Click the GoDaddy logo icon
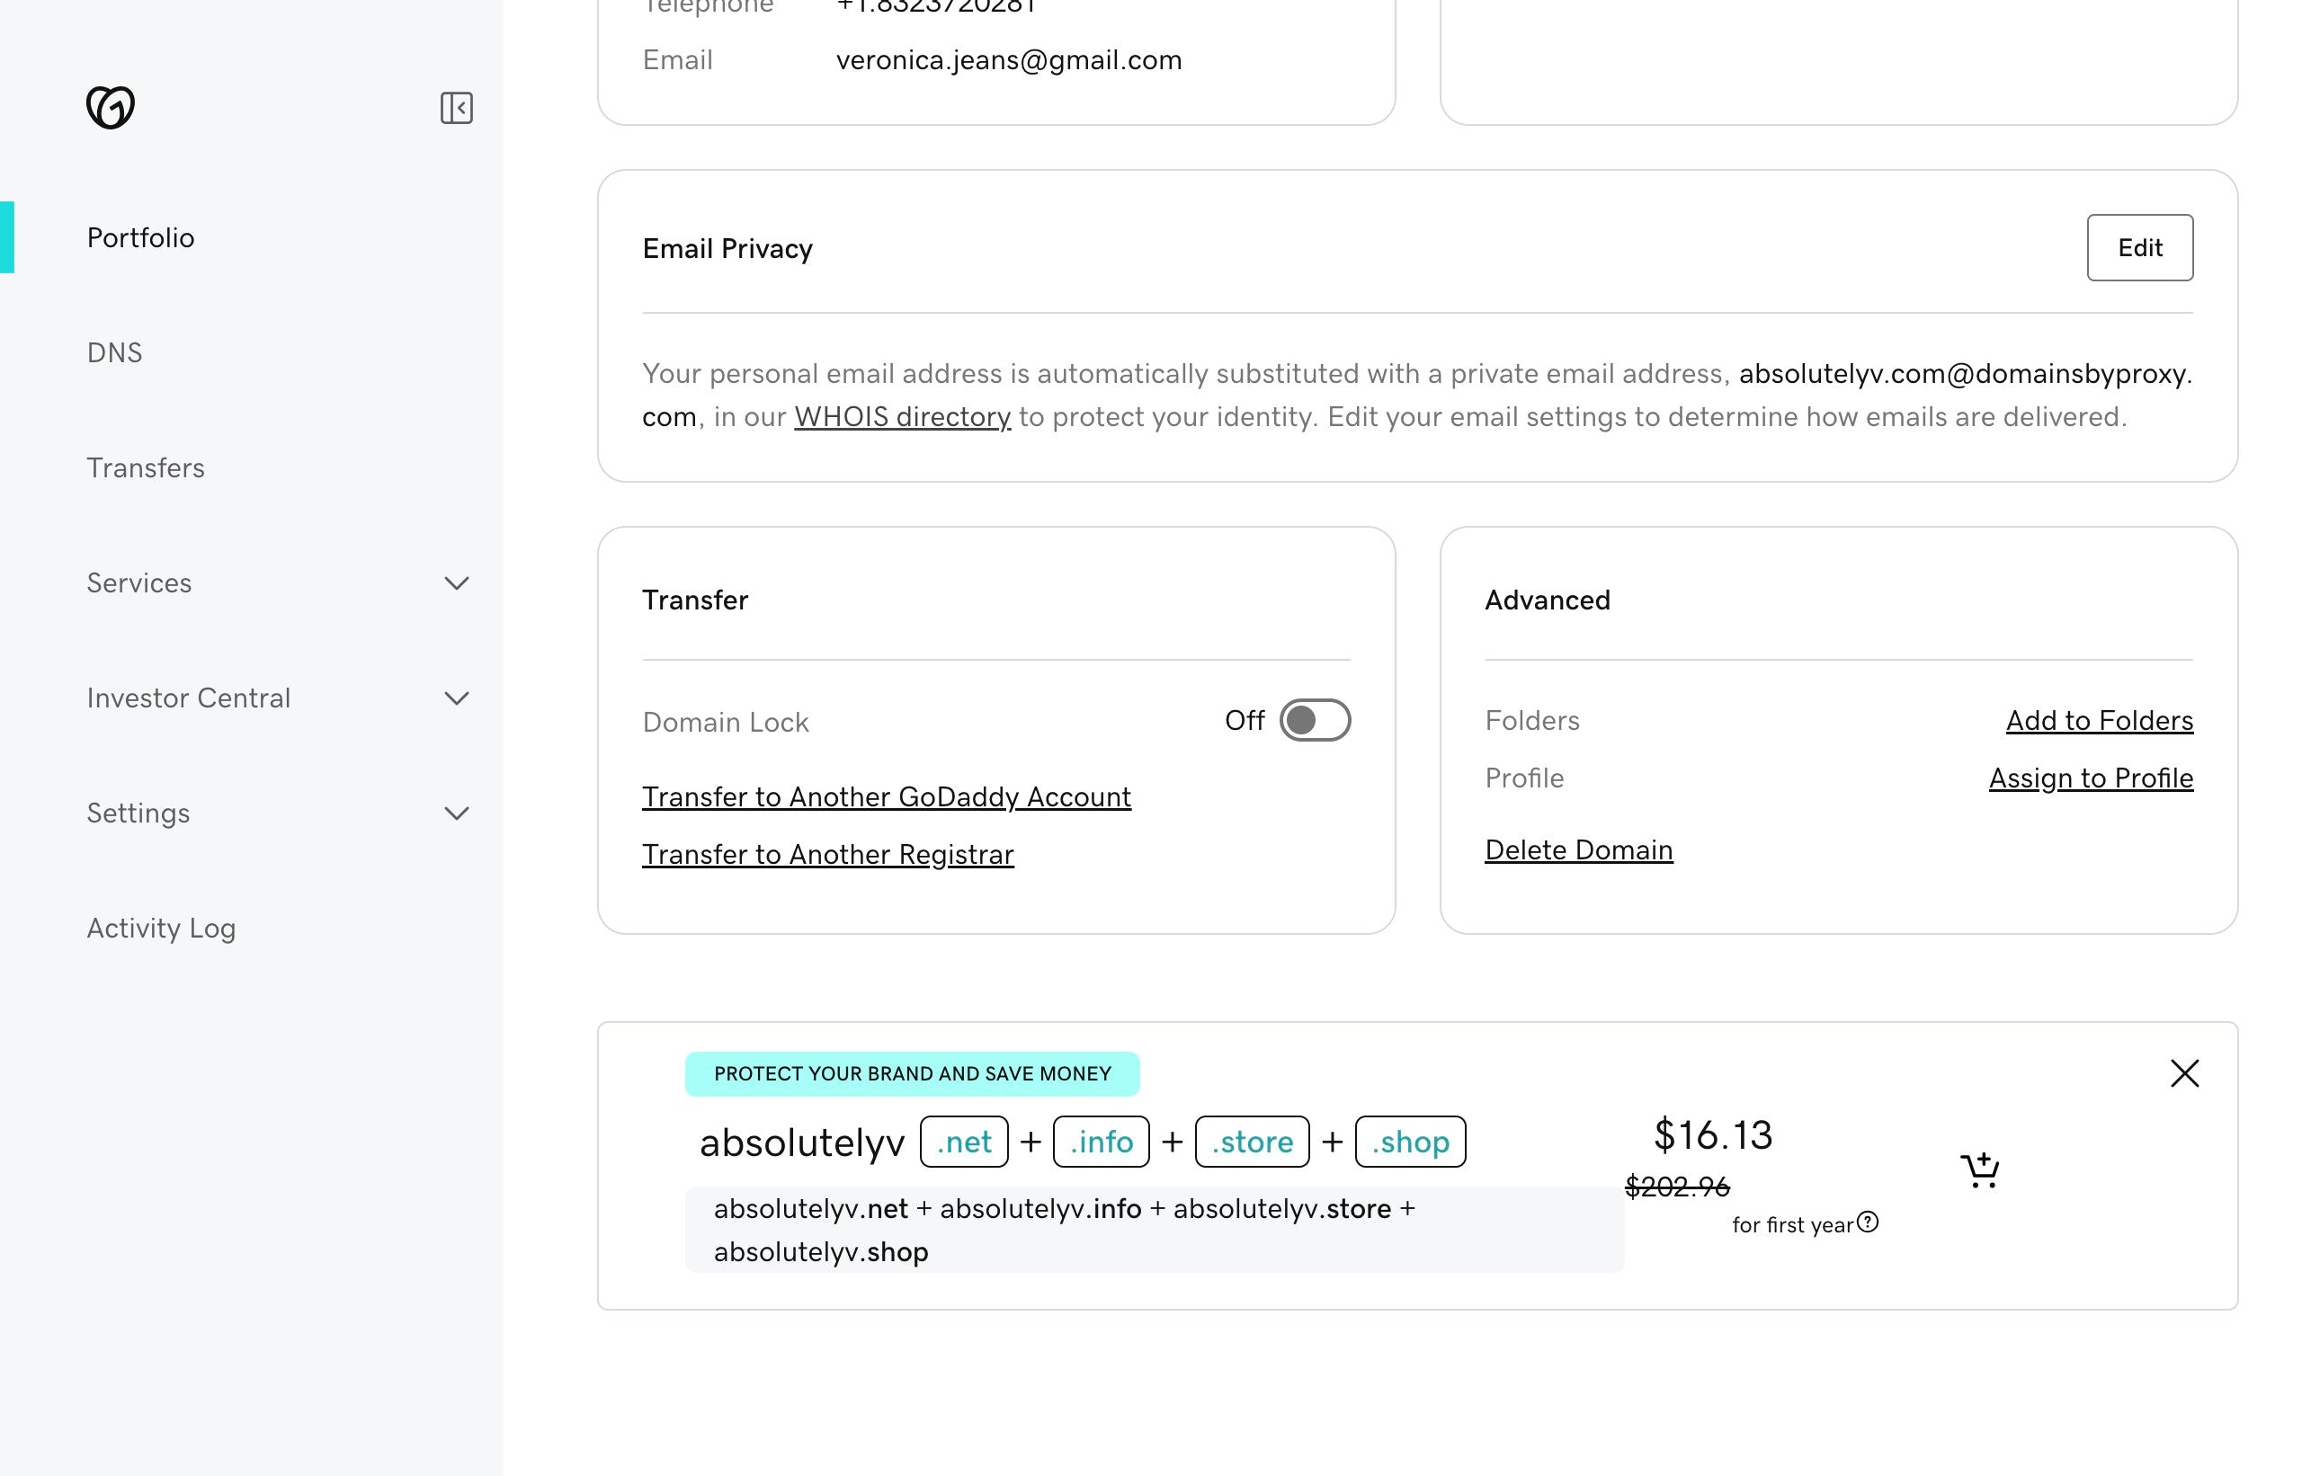The width and height of the screenshot is (2311, 1476). tap(111, 107)
